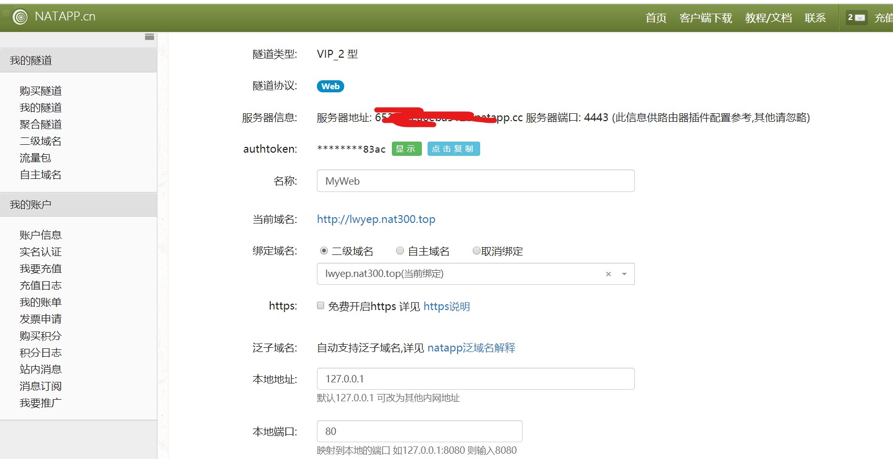Collapse sidebar using the hamburger icon

click(x=150, y=37)
